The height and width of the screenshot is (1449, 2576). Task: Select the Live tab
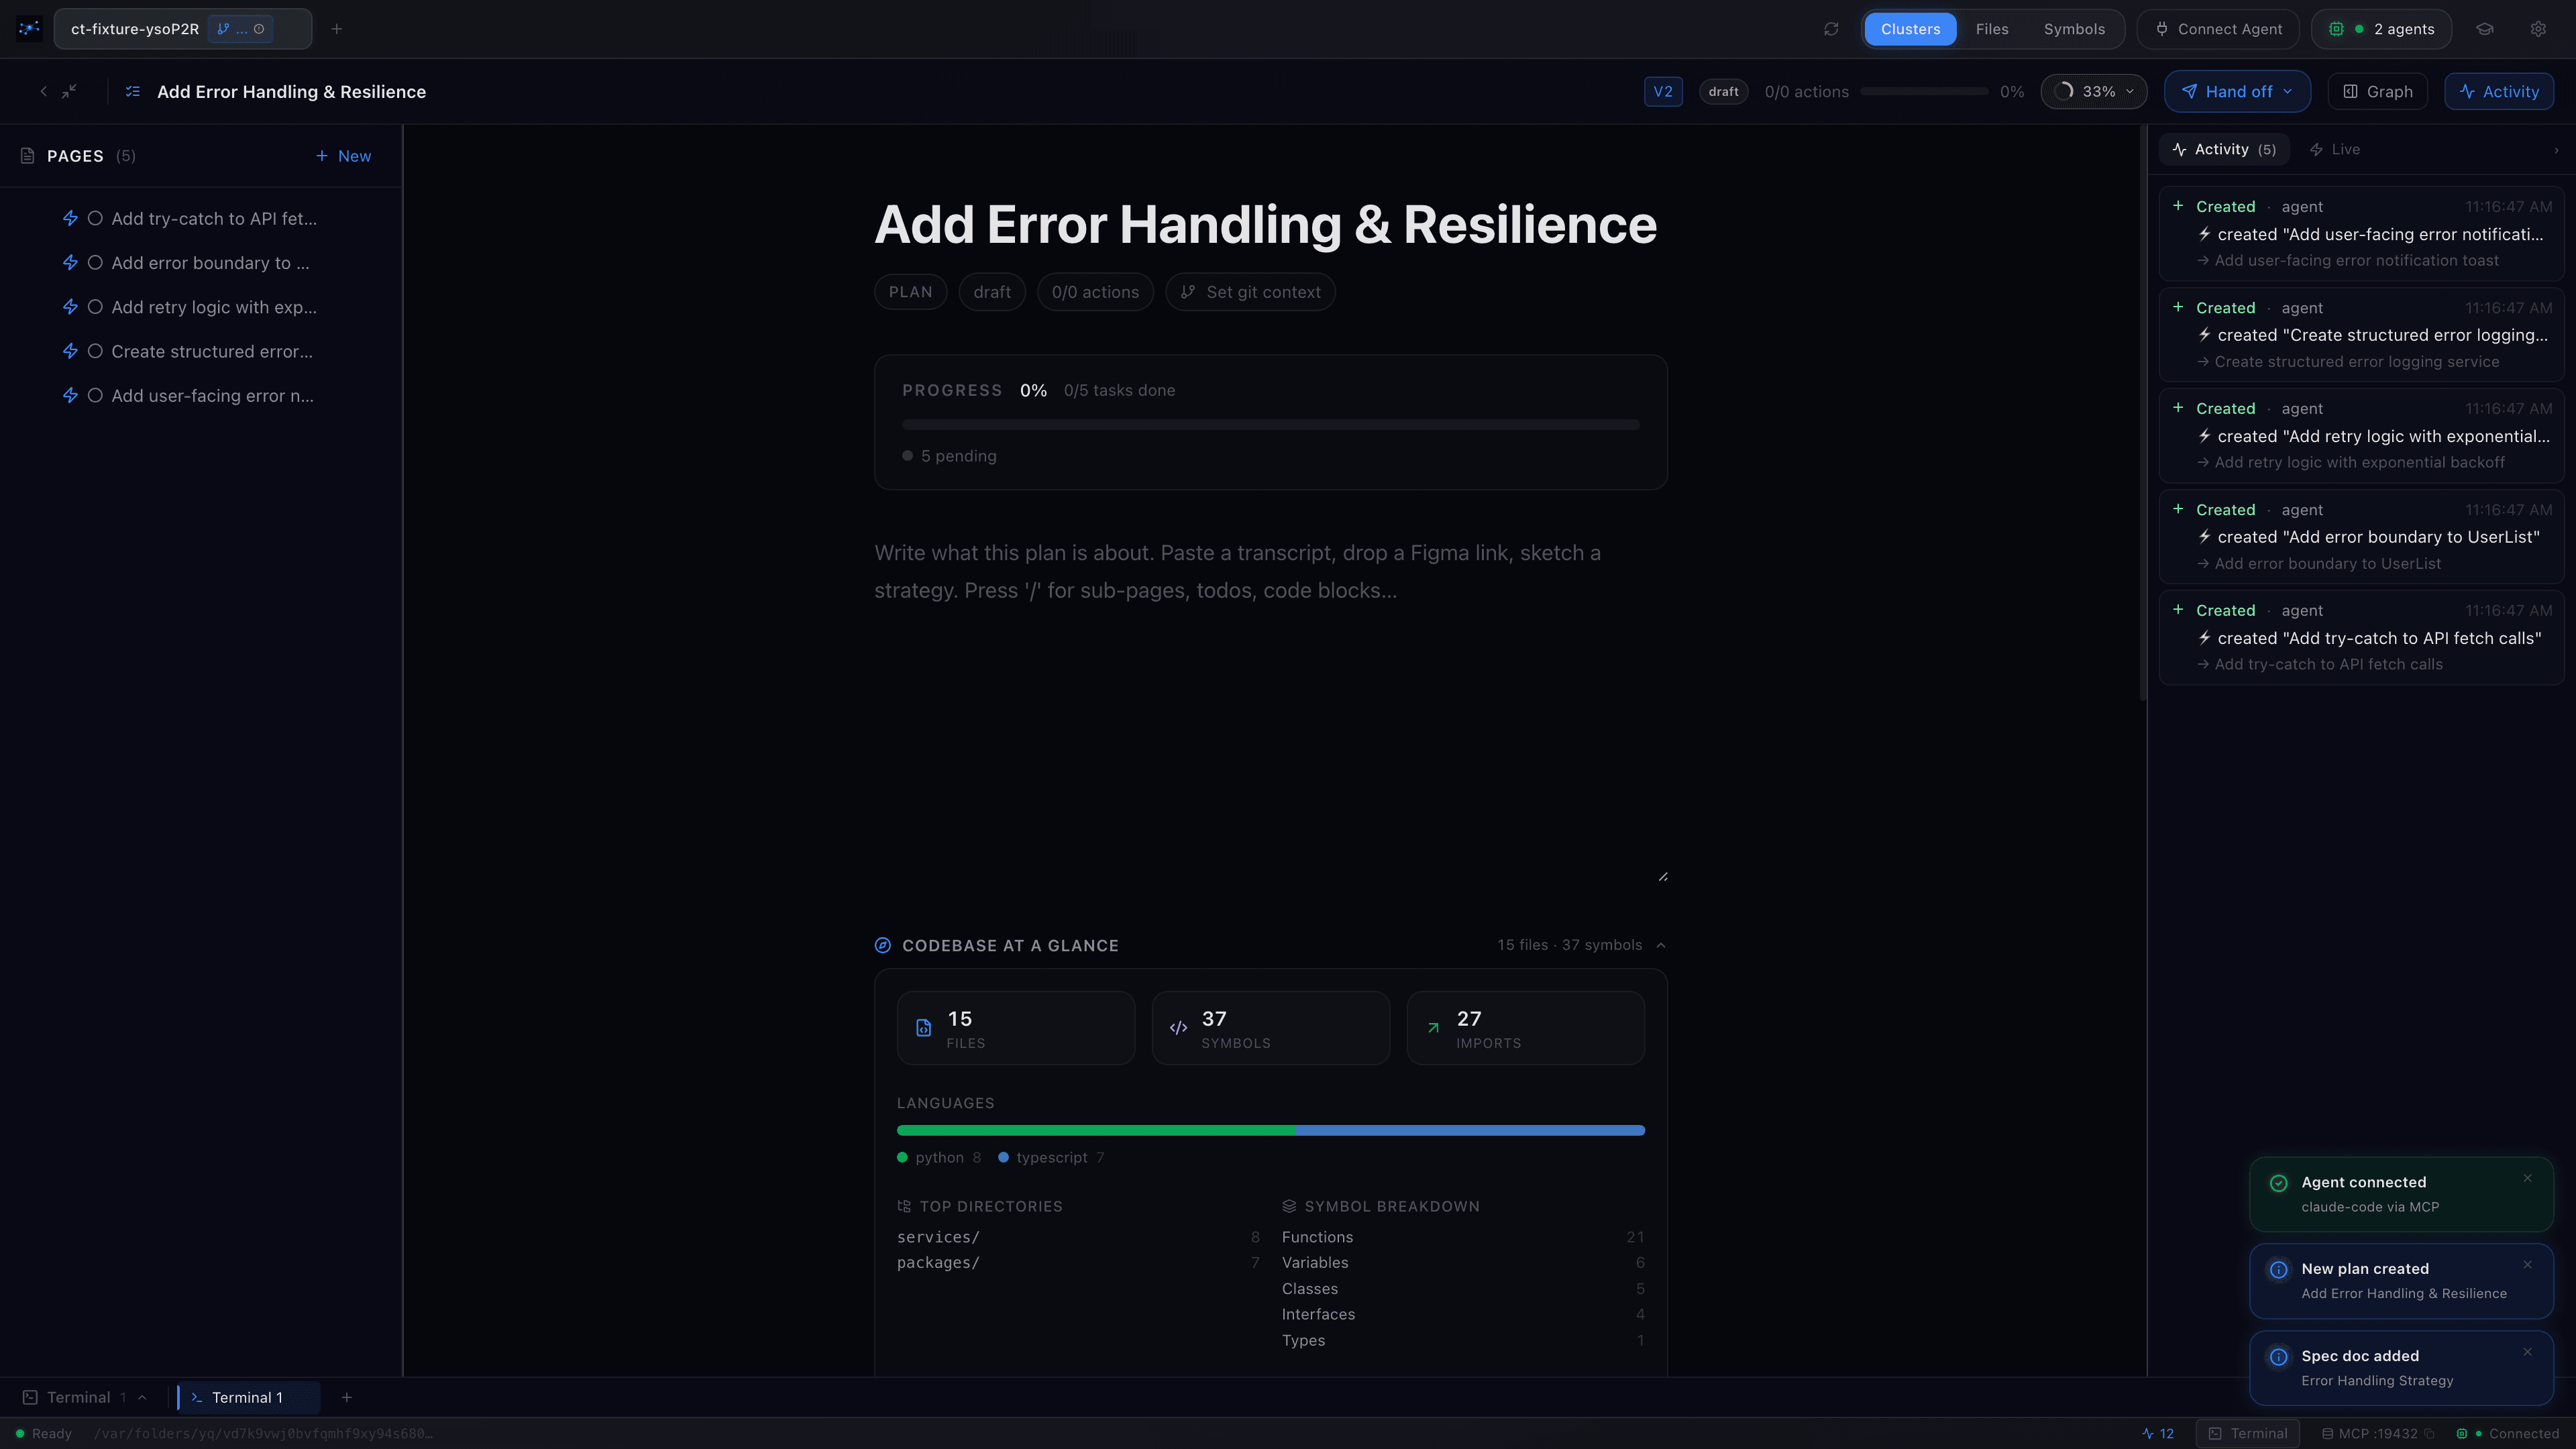[x=2334, y=149]
